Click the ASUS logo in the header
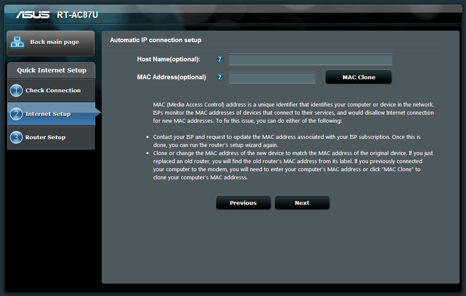Viewport: 466px width, 296px height. pyautogui.click(x=33, y=14)
